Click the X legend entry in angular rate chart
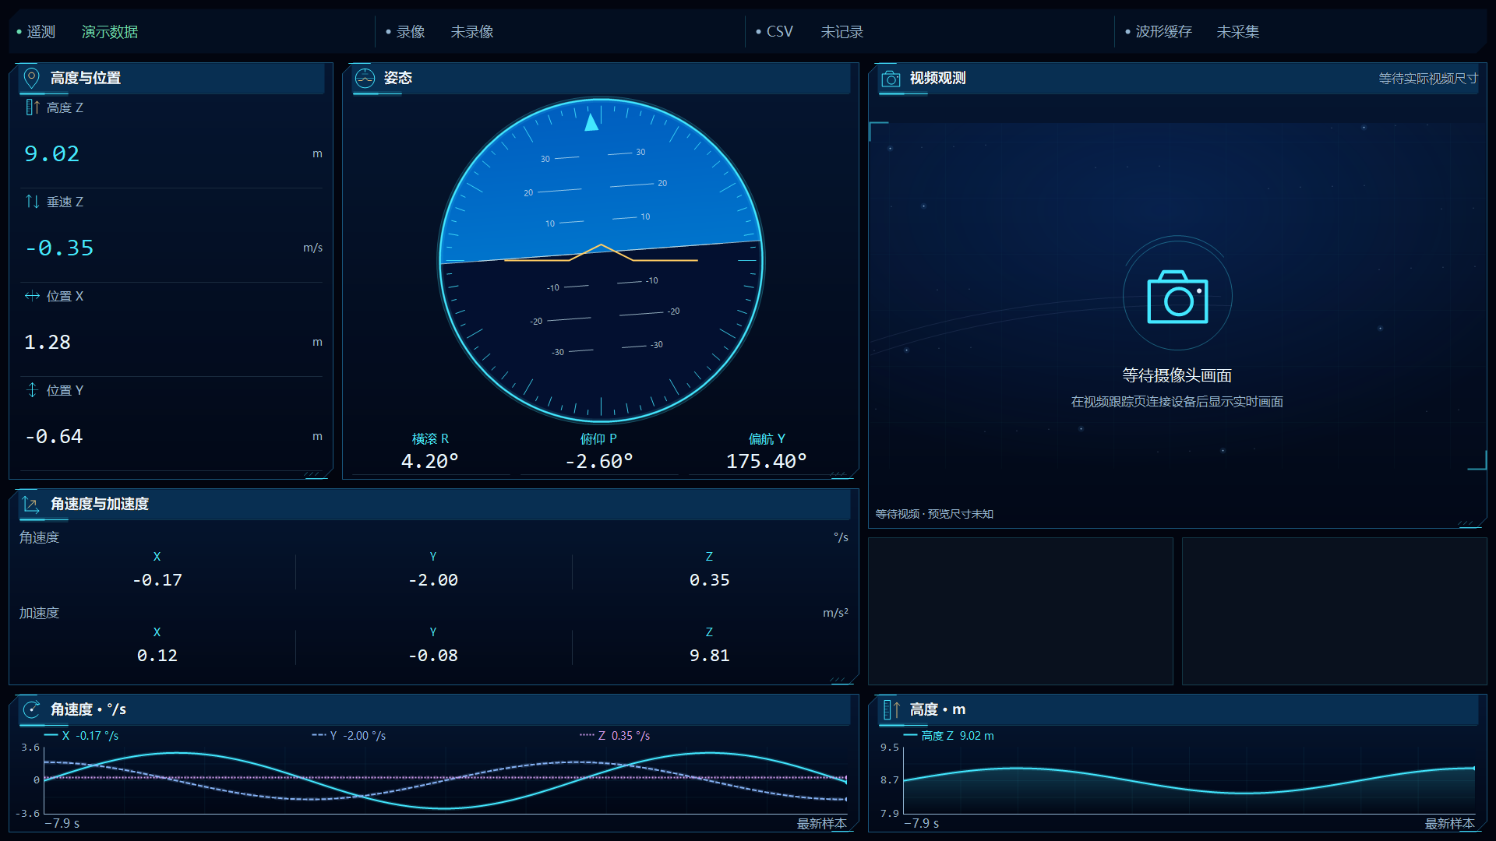Screen dimensions: 1496x841 point(82,735)
